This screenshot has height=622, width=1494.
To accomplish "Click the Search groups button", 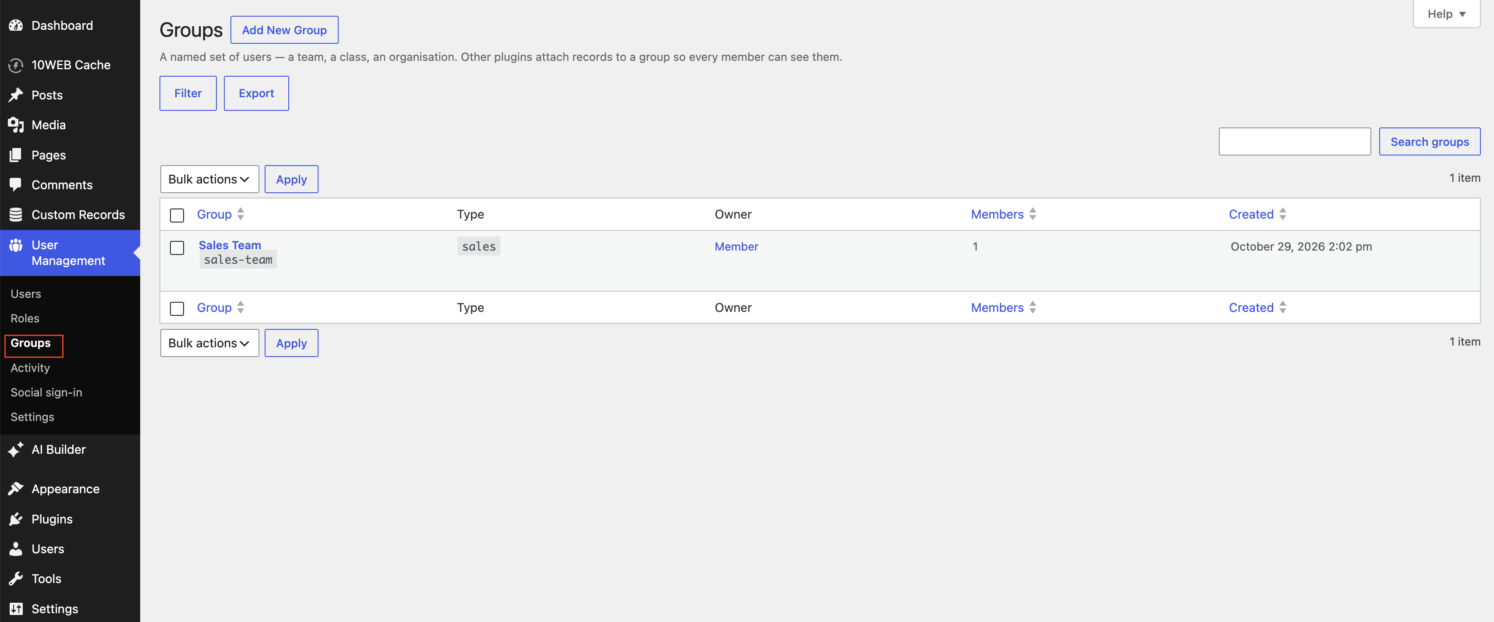I will pos(1430,141).
